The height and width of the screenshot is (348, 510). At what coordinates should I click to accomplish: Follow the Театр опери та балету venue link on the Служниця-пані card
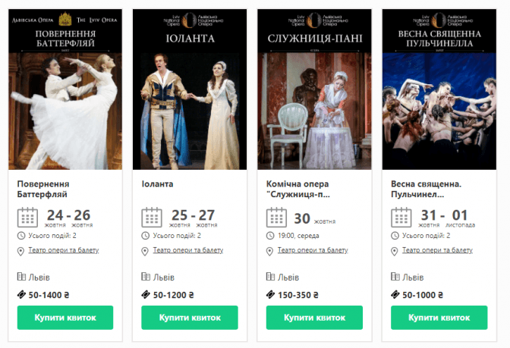click(x=313, y=250)
